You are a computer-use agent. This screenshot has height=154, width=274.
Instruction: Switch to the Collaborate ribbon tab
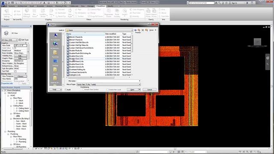coord(74,6)
